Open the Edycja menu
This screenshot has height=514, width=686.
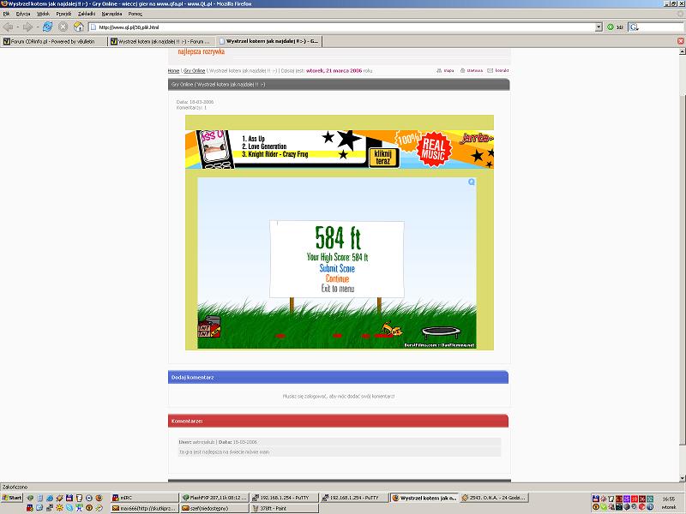[x=23, y=14]
